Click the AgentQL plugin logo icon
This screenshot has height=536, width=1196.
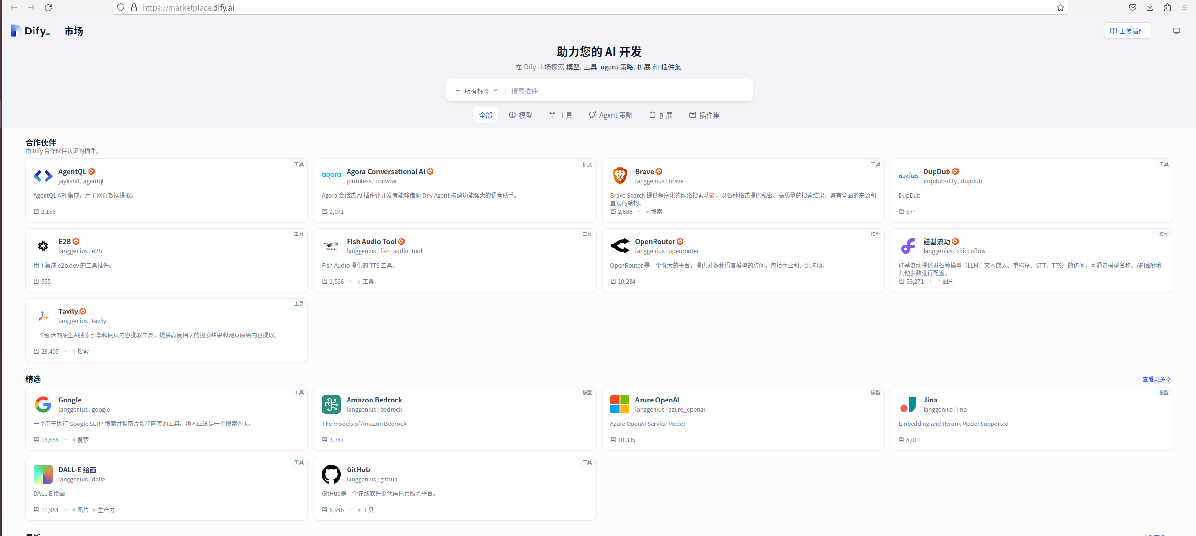(x=43, y=176)
